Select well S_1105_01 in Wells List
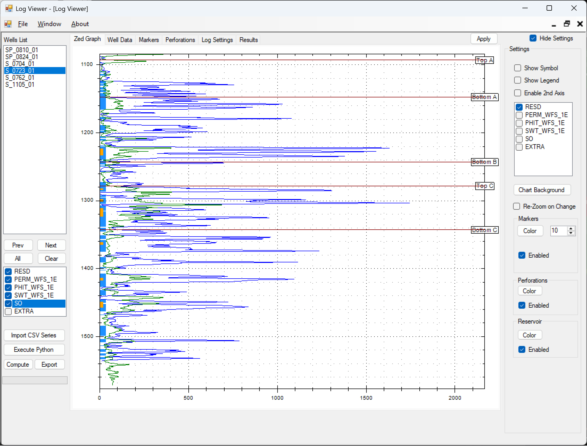The width and height of the screenshot is (587, 446). 35,84
